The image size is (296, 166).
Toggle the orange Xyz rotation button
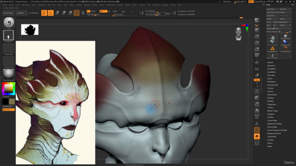[257, 80]
